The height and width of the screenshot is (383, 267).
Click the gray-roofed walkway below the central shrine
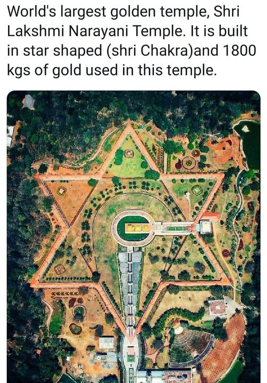130,288
